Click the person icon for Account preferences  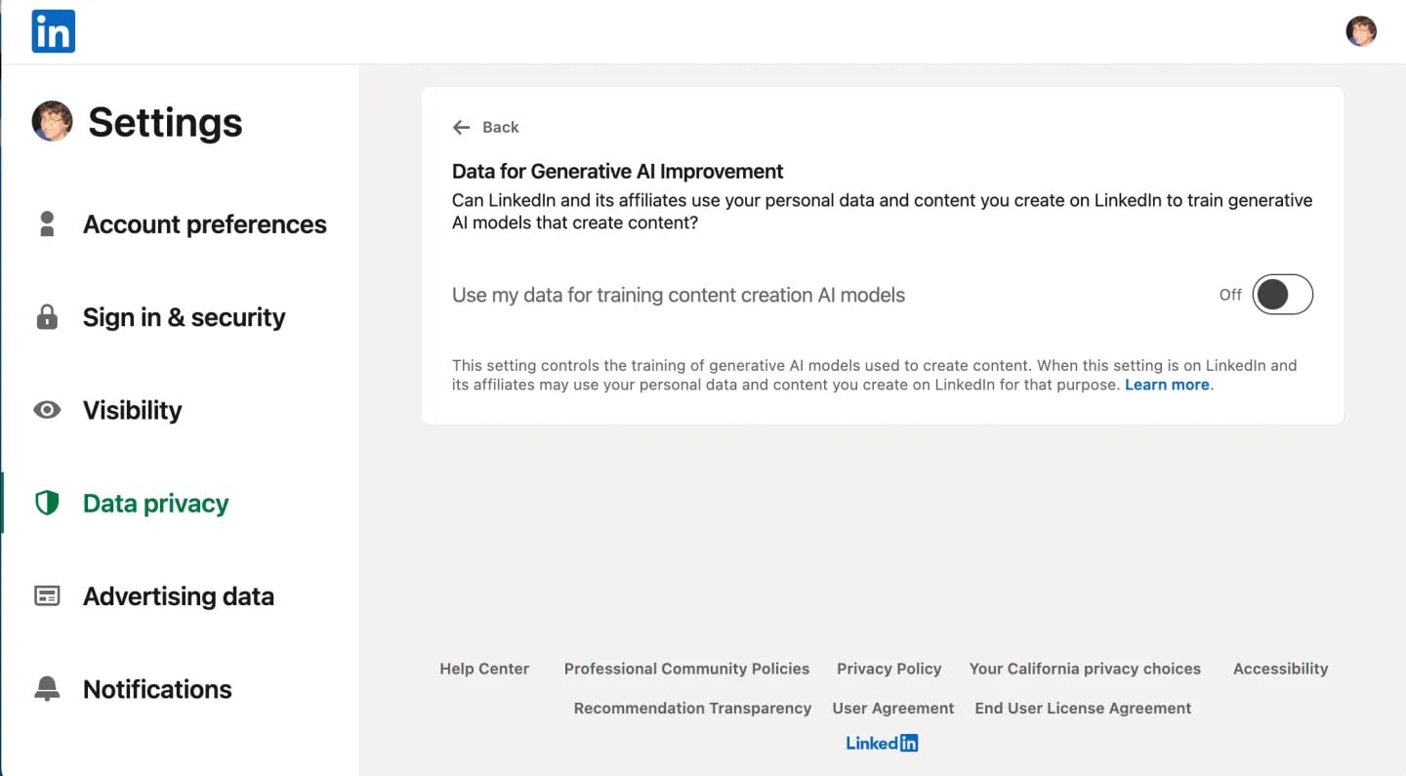47,224
